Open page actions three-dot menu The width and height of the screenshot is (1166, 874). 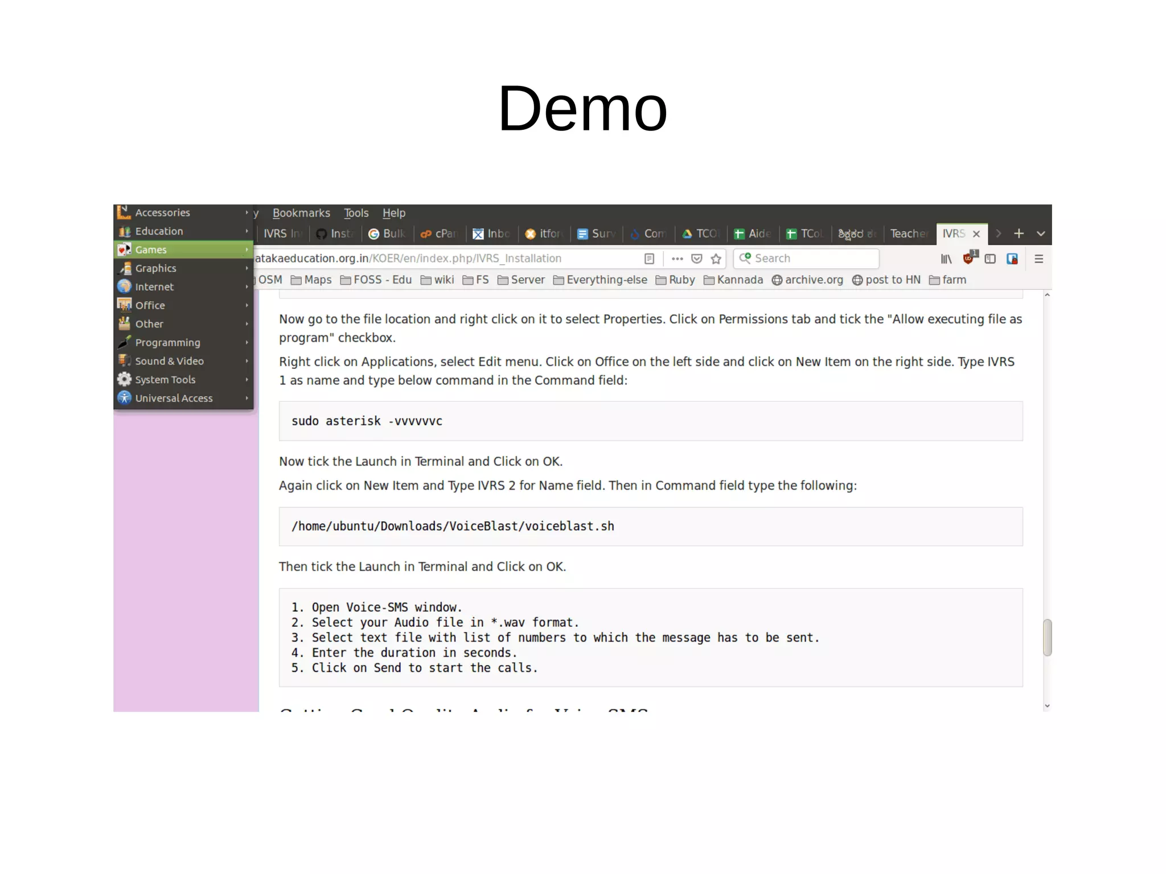click(x=677, y=258)
